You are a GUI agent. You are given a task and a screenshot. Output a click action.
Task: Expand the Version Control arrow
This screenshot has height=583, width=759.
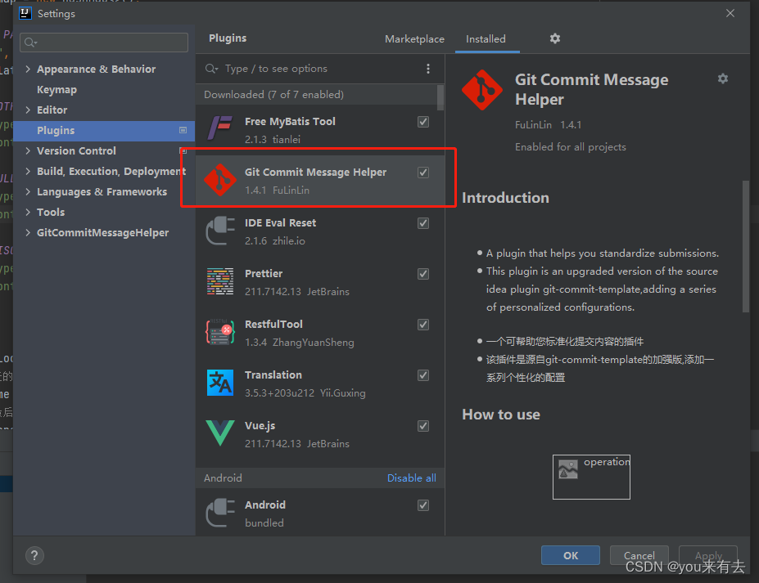tap(28, 150)
